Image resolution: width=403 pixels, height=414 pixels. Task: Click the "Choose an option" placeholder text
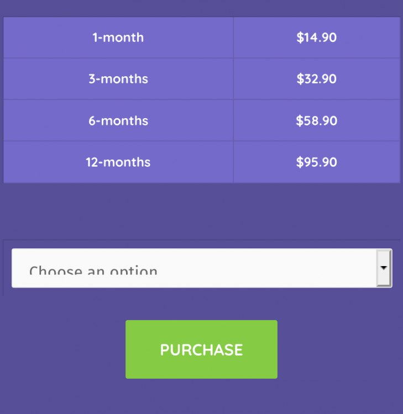click(x=93, y=271)
